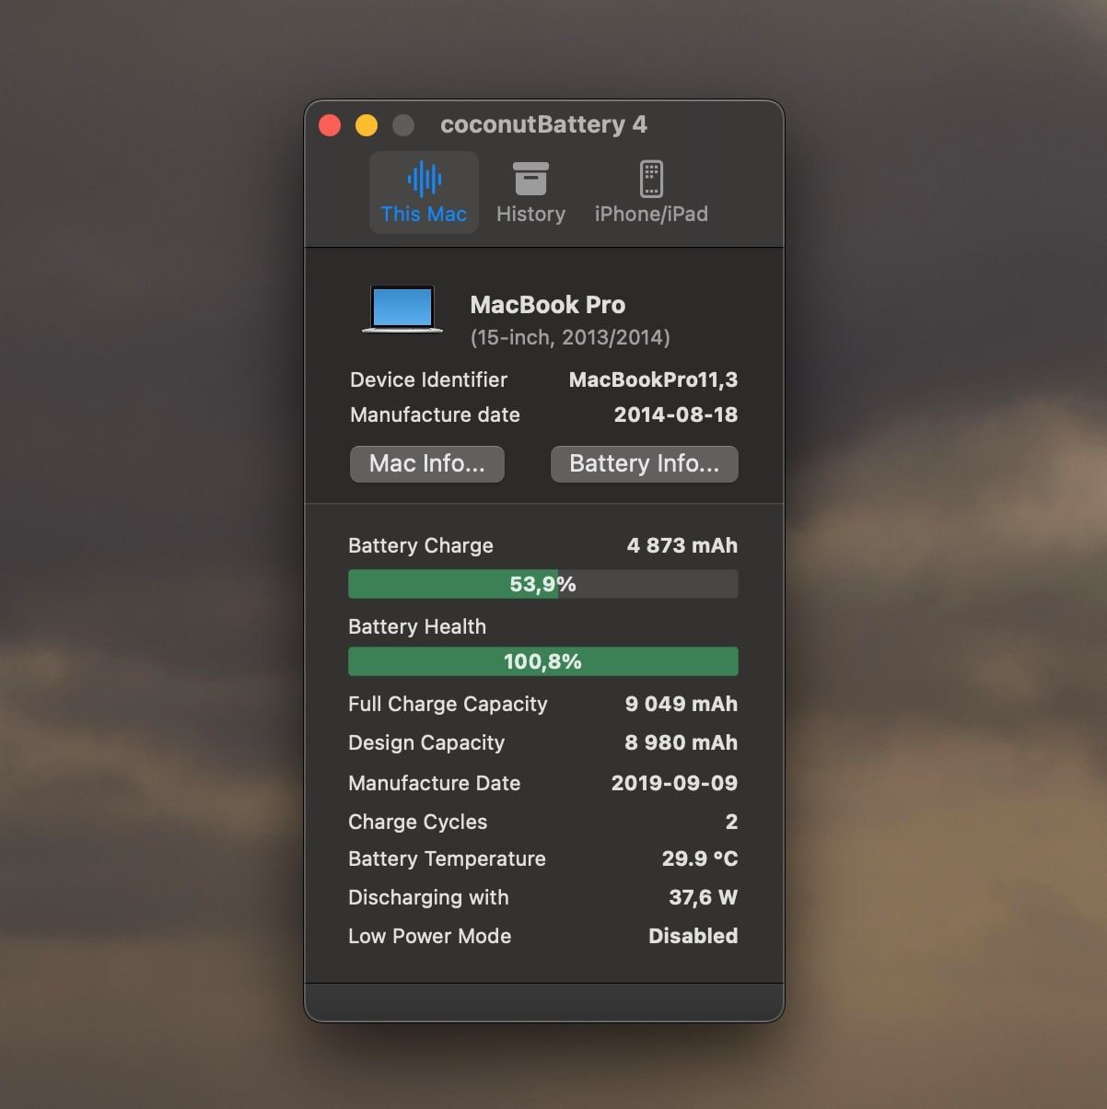Click the Battery Charge label
The width and height of the screenshot is (1107, 1109).
click(421, 545)
